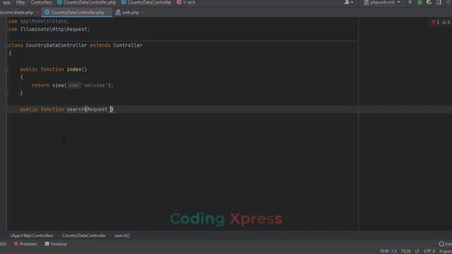Click the search function name in editor
Image resolution: width=452 pixels, height=254 pixels.
[x=76, y=109]
